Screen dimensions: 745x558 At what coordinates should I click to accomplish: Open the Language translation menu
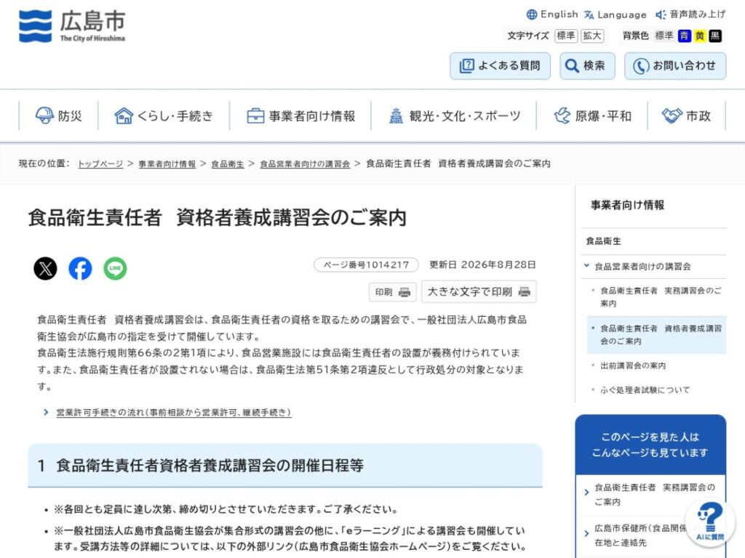tap(615, 15)
